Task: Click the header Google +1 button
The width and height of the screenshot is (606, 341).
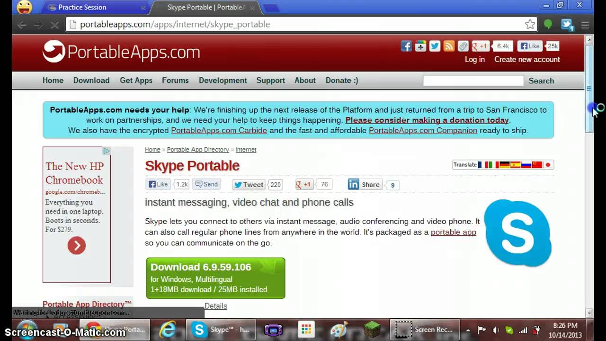Action: [x=481, y=46]
